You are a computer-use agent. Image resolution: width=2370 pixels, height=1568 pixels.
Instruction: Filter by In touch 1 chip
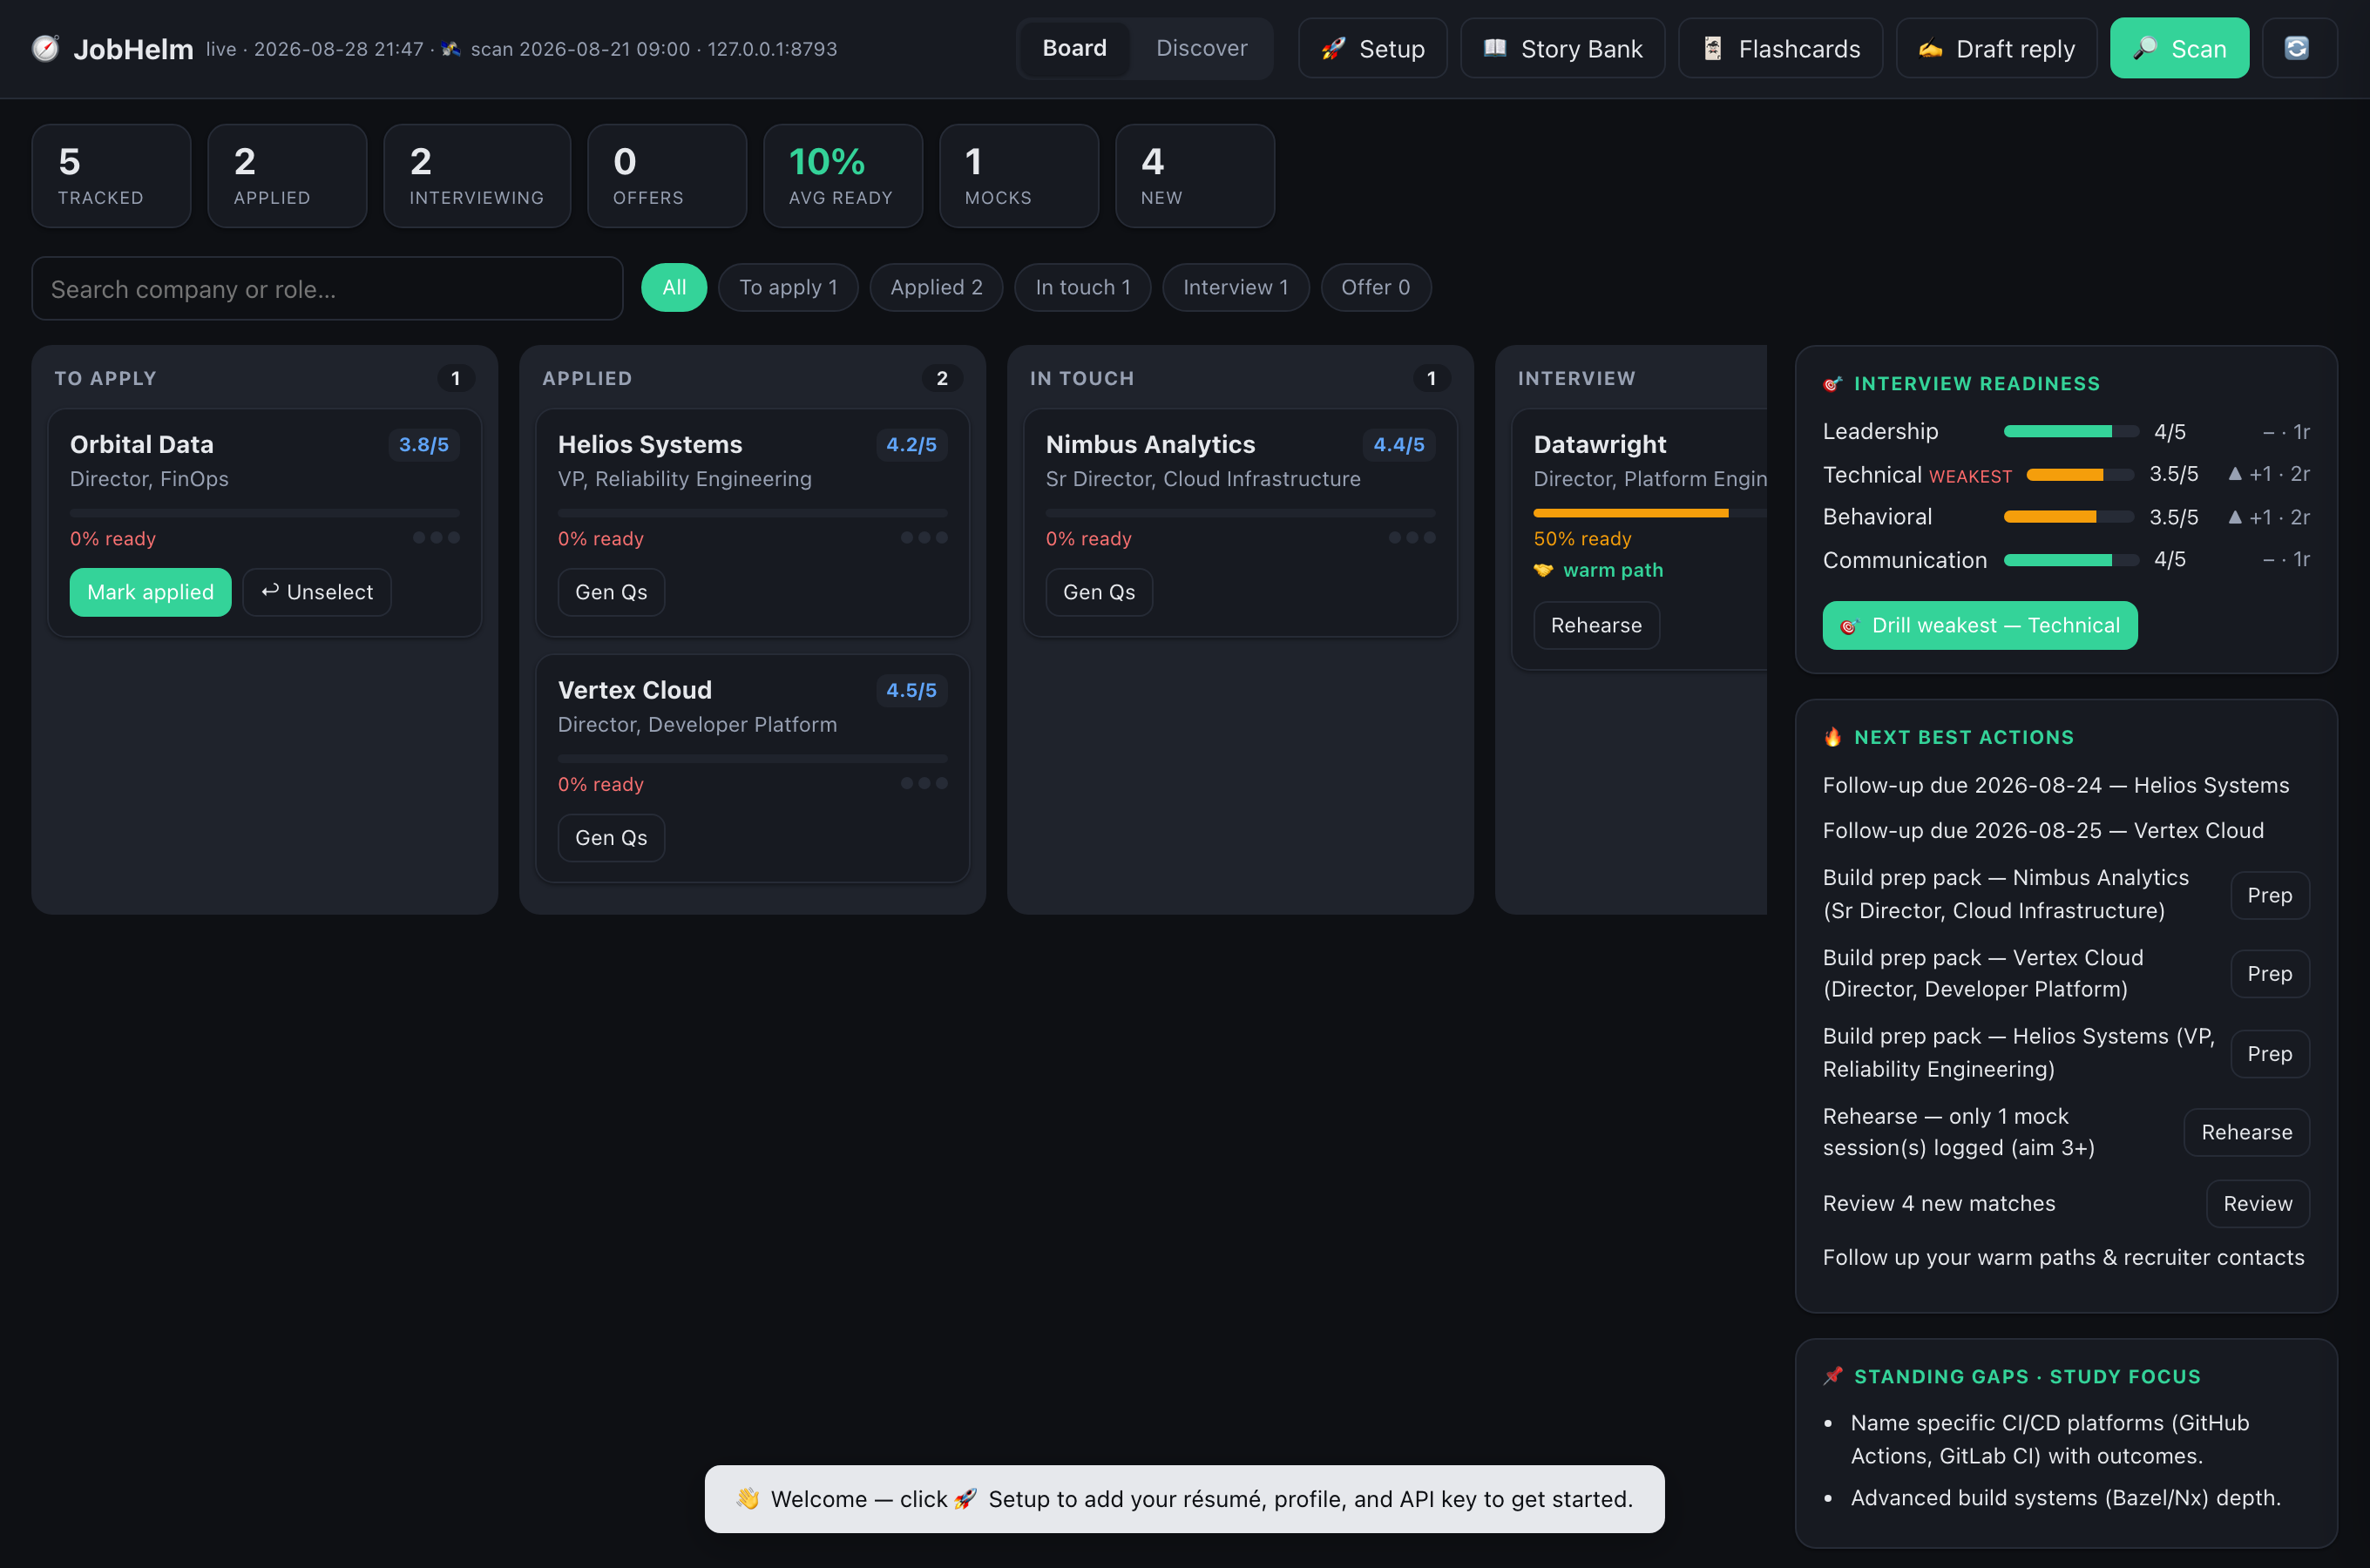pos(1082,288)
